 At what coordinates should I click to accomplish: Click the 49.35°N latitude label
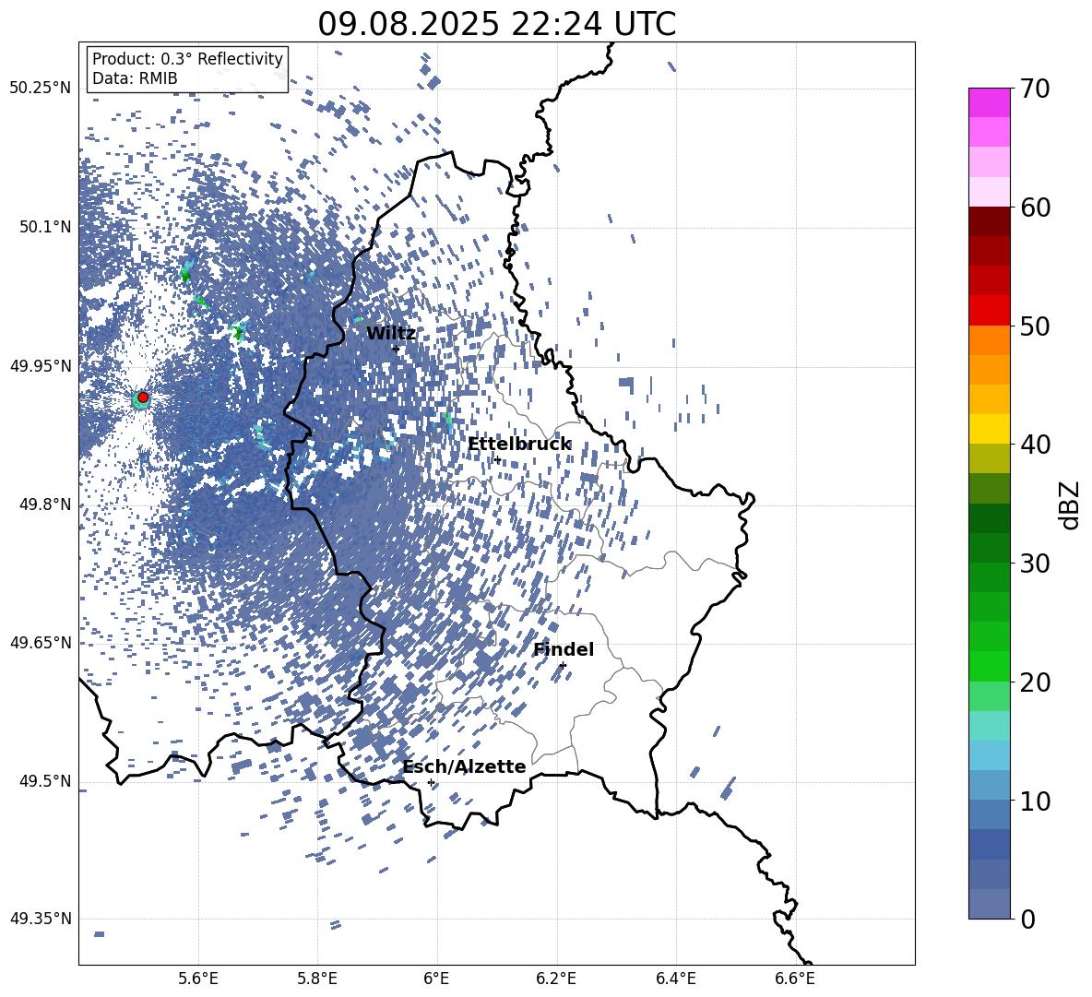[x=41, y=919]
